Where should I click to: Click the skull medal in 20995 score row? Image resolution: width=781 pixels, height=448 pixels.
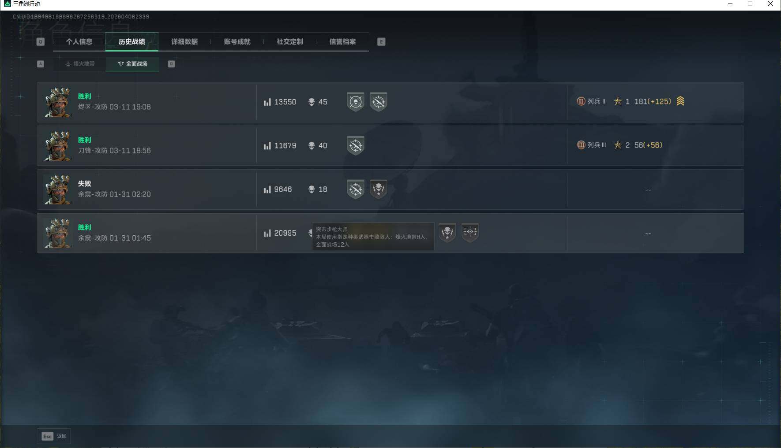coord(447,233)
